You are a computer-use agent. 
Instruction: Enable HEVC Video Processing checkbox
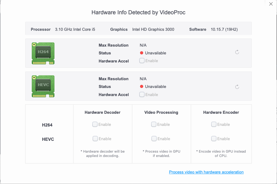(154, 139)
